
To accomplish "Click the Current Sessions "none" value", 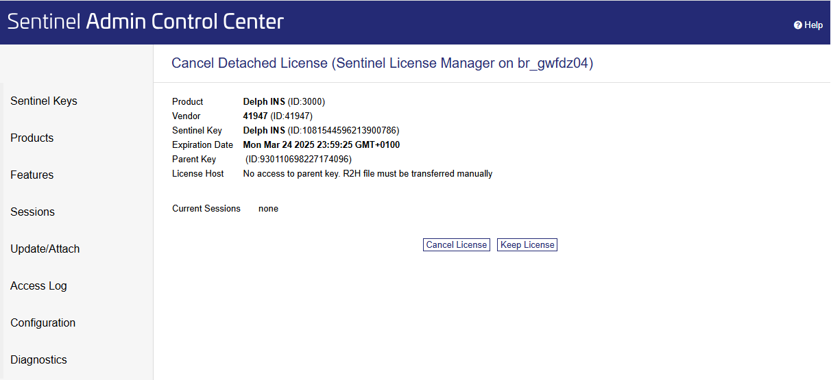I will [x=268, y=209].
